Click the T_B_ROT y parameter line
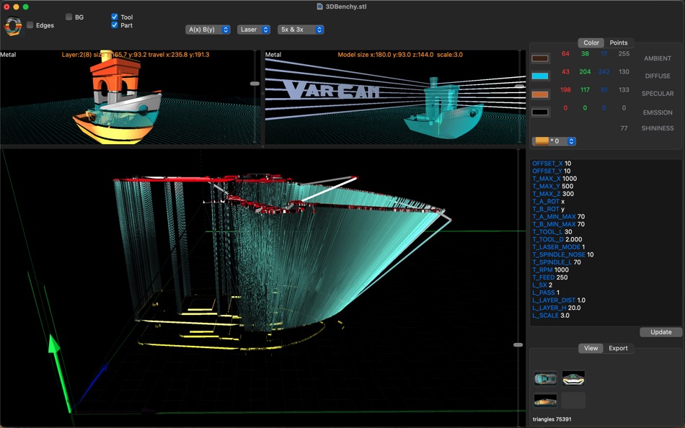The image size is (685, 428). pyautogui.click(x=548, y=209)
